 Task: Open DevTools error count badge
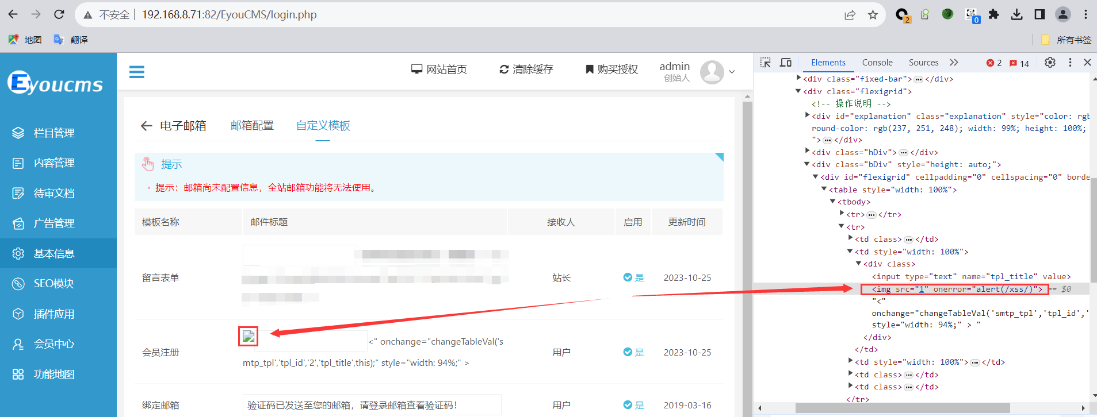point(994,63)
